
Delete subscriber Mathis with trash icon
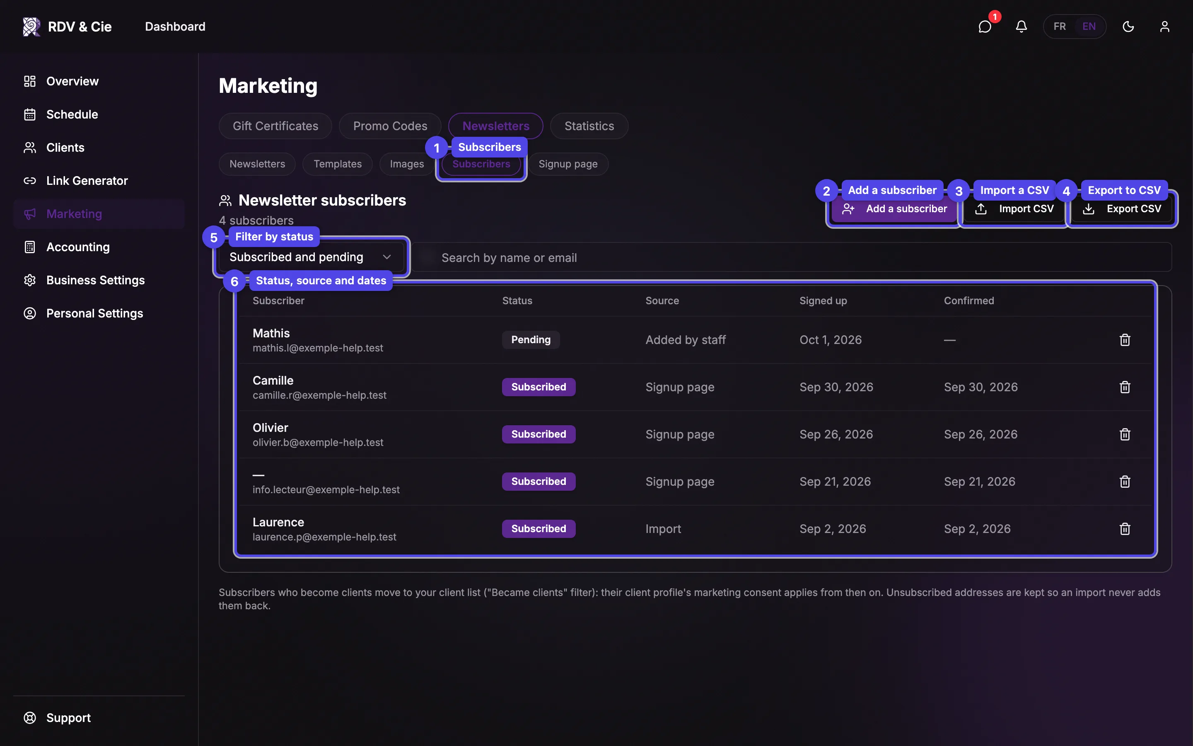click(x=1125, y=340)
